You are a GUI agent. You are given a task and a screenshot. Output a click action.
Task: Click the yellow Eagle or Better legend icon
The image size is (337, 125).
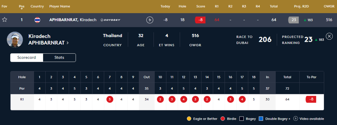click(189, 118)
